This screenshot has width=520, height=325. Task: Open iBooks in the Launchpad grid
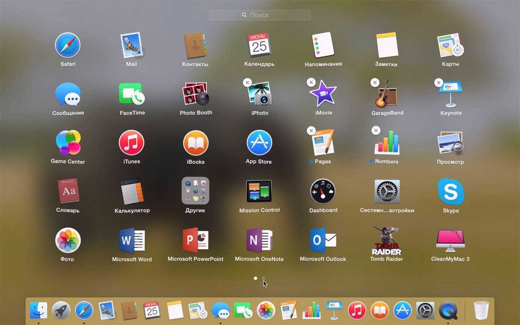[196, 142]
